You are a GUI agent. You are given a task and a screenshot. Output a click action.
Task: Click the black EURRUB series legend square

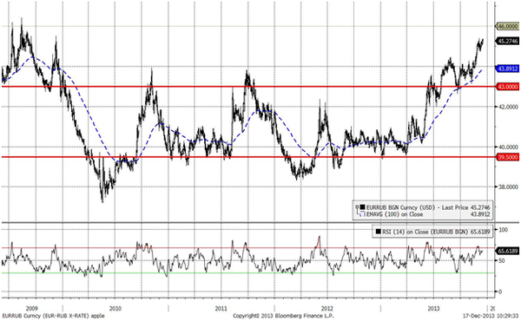coord(362,207)
